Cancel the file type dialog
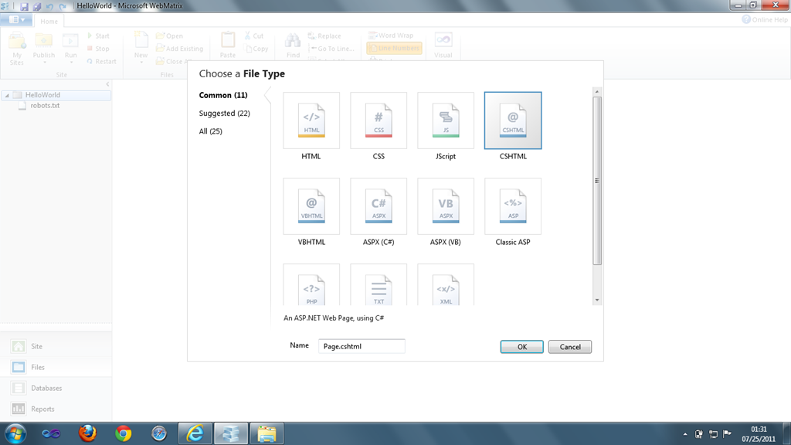791x445 pixels. 570,347
